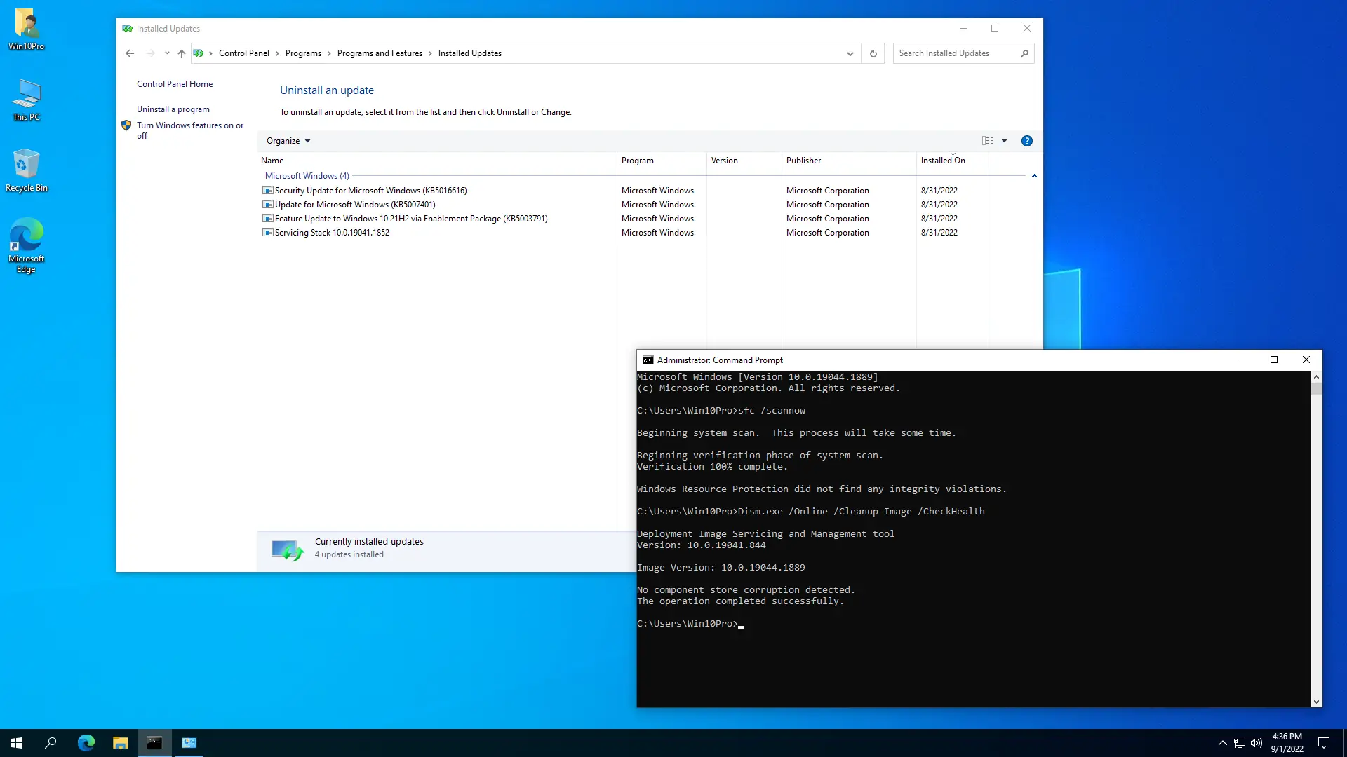Click Command Prompt scrollbar down arrow
Viewport: 1347px width, 757px height.
[x=1316, y=701]
